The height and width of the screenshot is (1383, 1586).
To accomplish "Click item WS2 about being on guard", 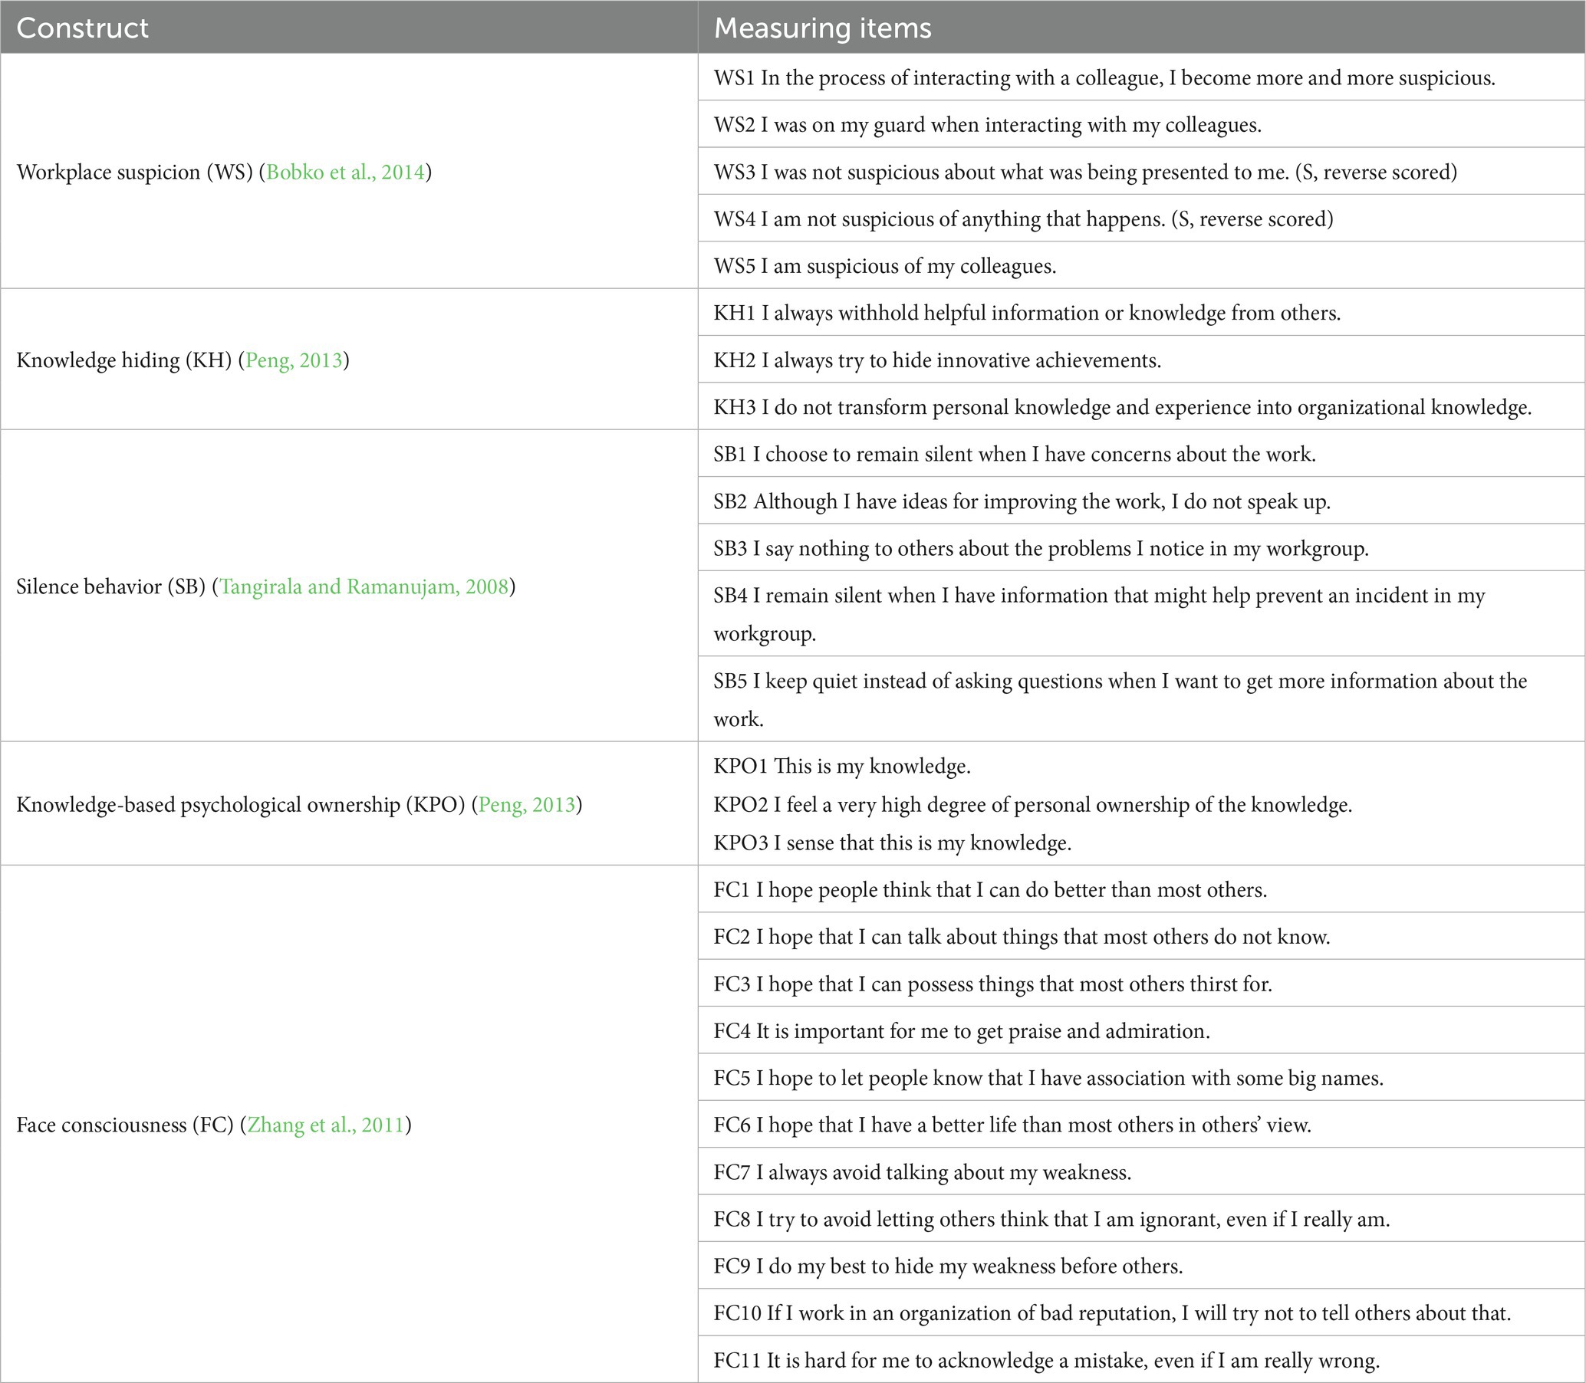I will pyautogui.click(x=988, y=125).
